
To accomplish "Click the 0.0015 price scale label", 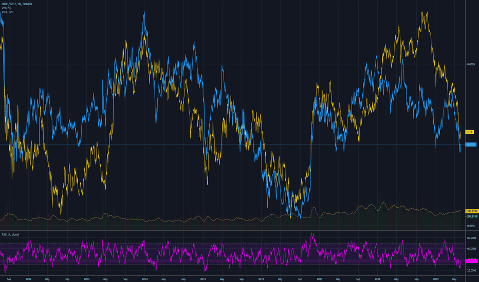I will [471, 226].
